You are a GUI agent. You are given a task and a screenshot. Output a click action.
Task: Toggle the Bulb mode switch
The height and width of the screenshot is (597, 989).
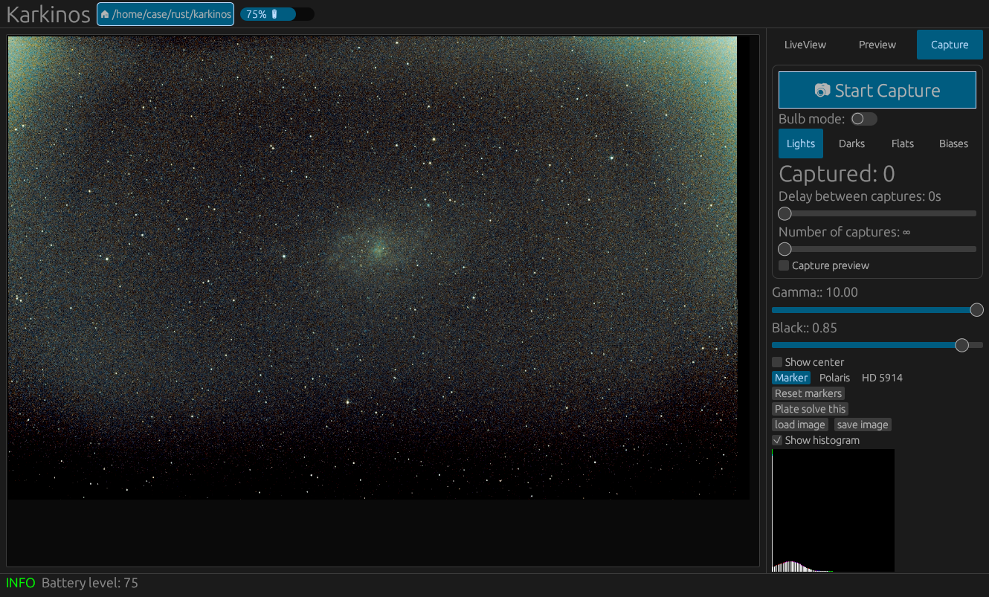click(863, 119)
